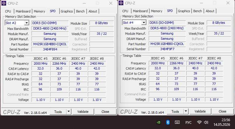Click JEDEC #8 CAS# Latency 42.0 in left window
The height and width of the screenshot is (129, 235).
[97, 68]
